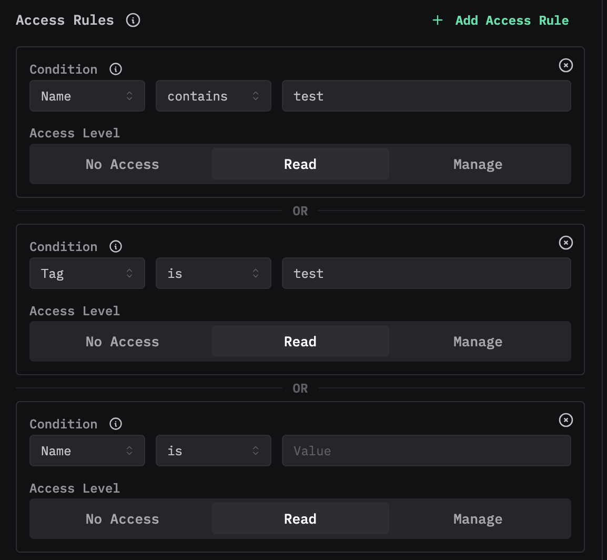Select Read access on the second rule
607x560 pixels.
pyautogui.click(x=300, y=341)
